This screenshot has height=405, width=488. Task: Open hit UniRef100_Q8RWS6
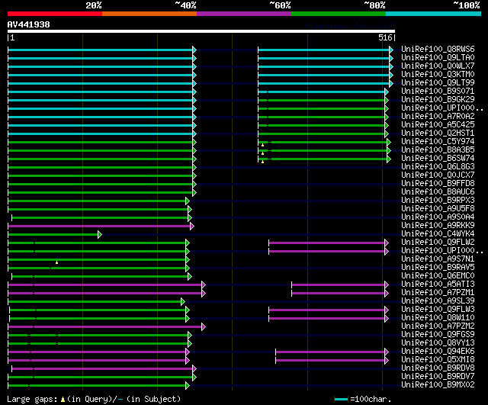[438, 49]
